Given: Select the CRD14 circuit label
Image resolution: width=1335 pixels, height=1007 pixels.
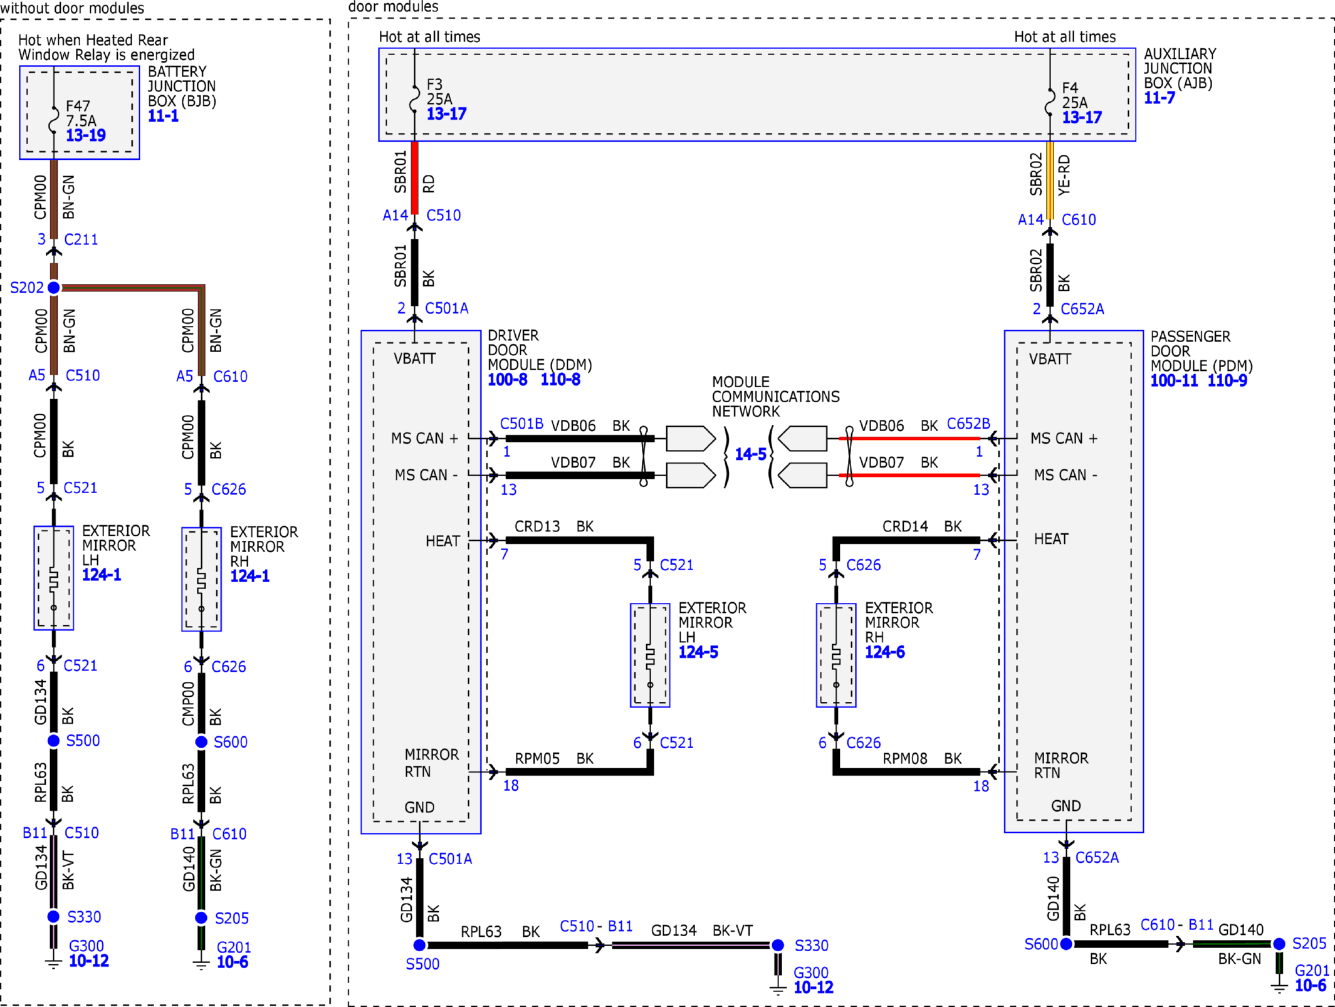Looking at the screenshot, I should [x=905, y=526].
